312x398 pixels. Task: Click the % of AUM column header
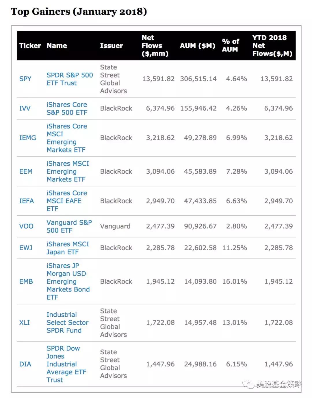(x=231, y=45)
